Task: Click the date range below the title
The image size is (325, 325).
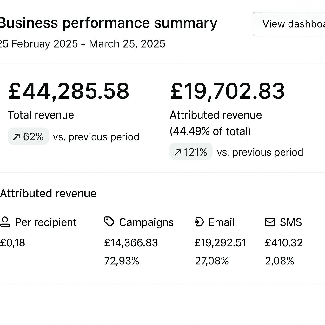Action: pos(83,44)
